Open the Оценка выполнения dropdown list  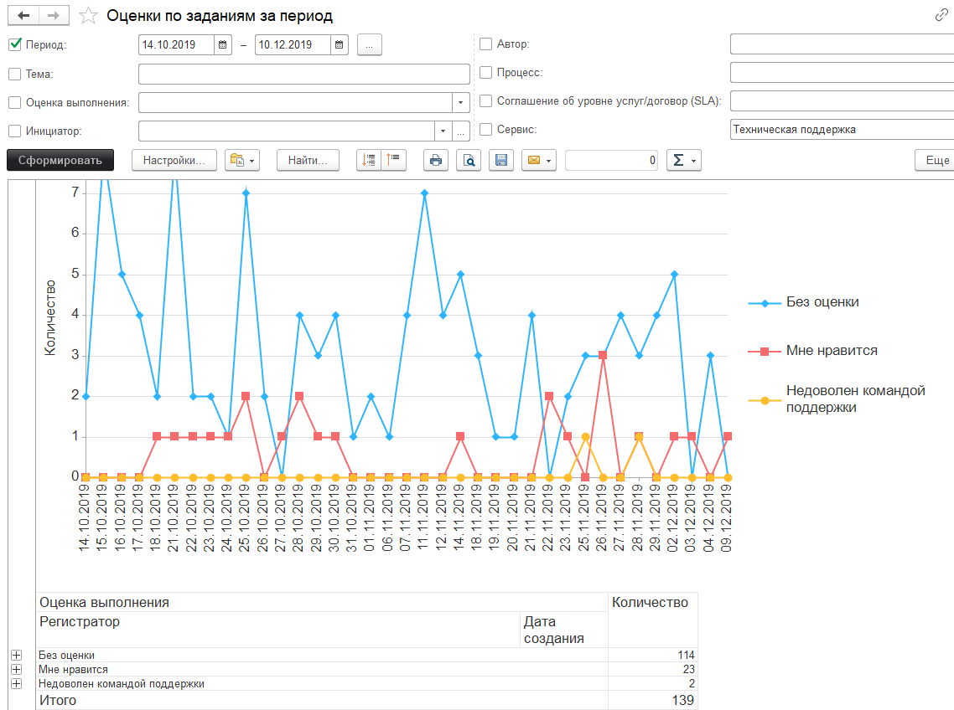coord(461,102)
